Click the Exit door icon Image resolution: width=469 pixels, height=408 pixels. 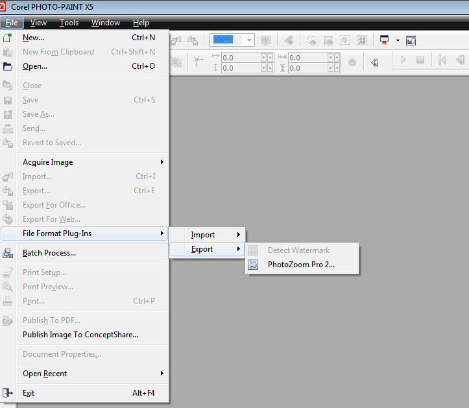[8, 392]
